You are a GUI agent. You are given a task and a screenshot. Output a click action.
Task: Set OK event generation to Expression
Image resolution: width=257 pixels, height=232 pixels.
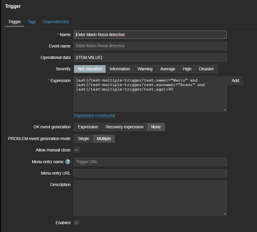88,127
